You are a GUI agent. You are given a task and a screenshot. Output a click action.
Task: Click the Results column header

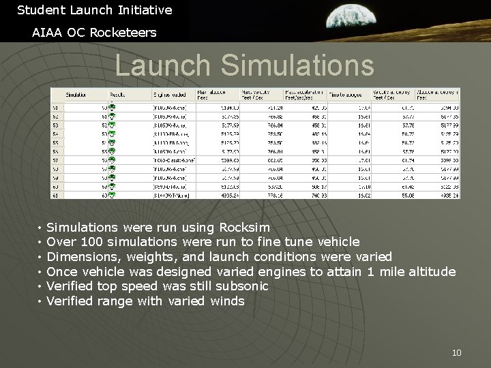(130, 95)
